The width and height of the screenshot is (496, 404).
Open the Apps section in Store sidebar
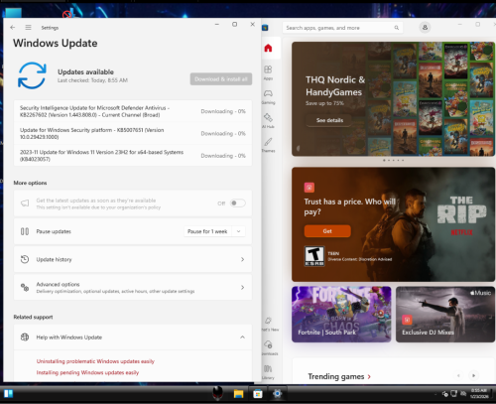point(268,72)
